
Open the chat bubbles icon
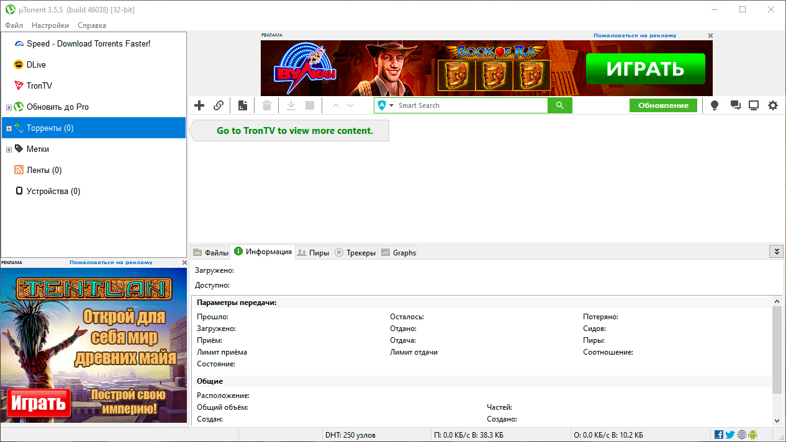tap(736, 105)
